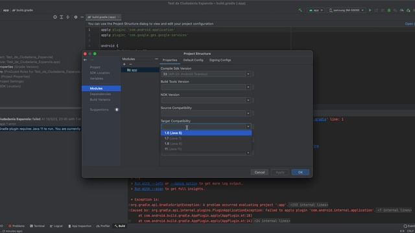This screenshot has width=415, height=233.
Task: Click the Make Project hammer icon
Action: (300, 10)
